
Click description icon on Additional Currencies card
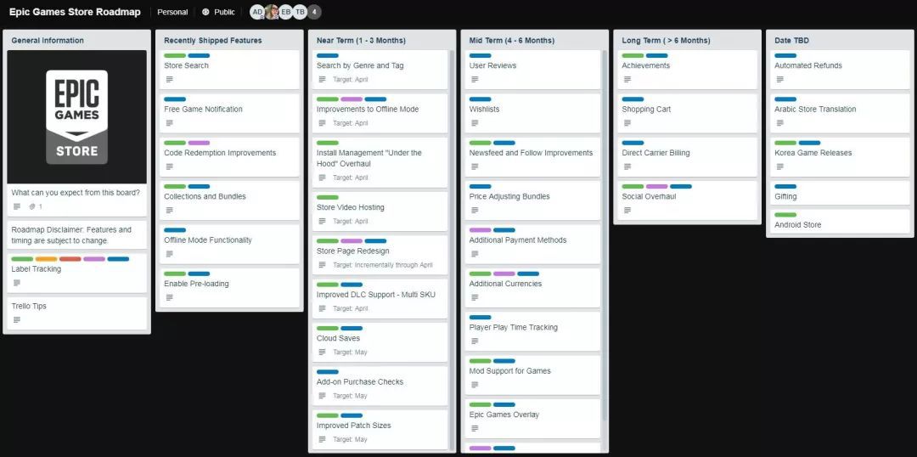coord(475,297)
